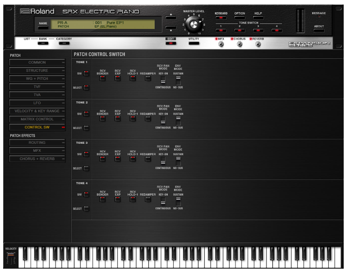
Task: Open the NAME button next to display
Action: (x=43, y=27)
